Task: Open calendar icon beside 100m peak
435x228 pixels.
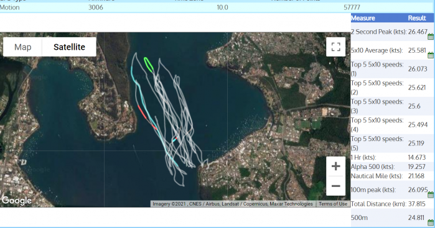Action: (431, 194)
